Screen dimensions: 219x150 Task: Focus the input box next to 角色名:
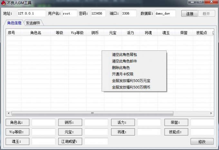43,123
